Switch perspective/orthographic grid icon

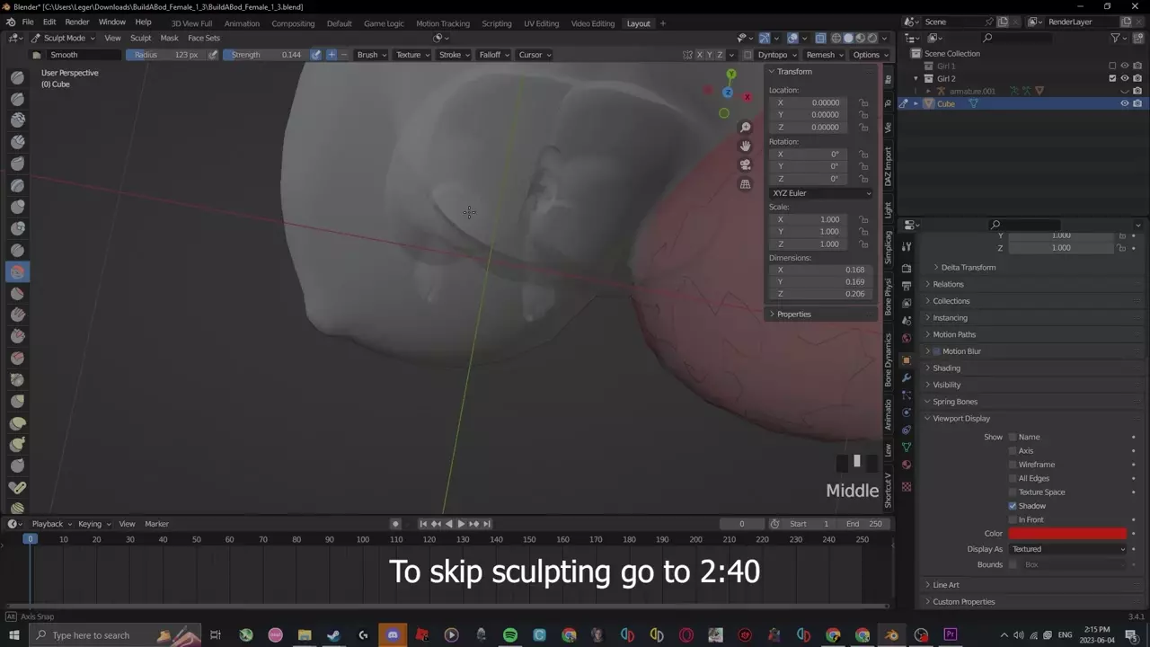click(x=745, y=184)
